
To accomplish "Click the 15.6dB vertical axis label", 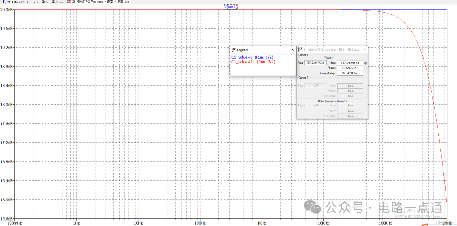I will 7,218.
